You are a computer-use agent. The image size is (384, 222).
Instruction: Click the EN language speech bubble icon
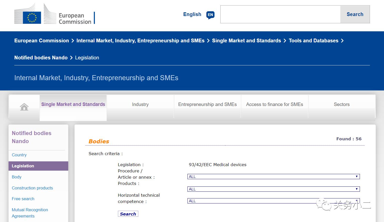[x=210, y=15]
